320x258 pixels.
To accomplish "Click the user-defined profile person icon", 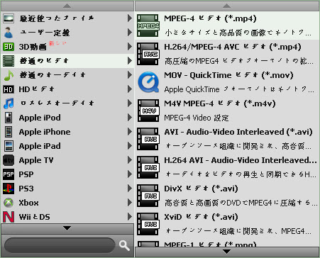I will (x=9, y=33).
